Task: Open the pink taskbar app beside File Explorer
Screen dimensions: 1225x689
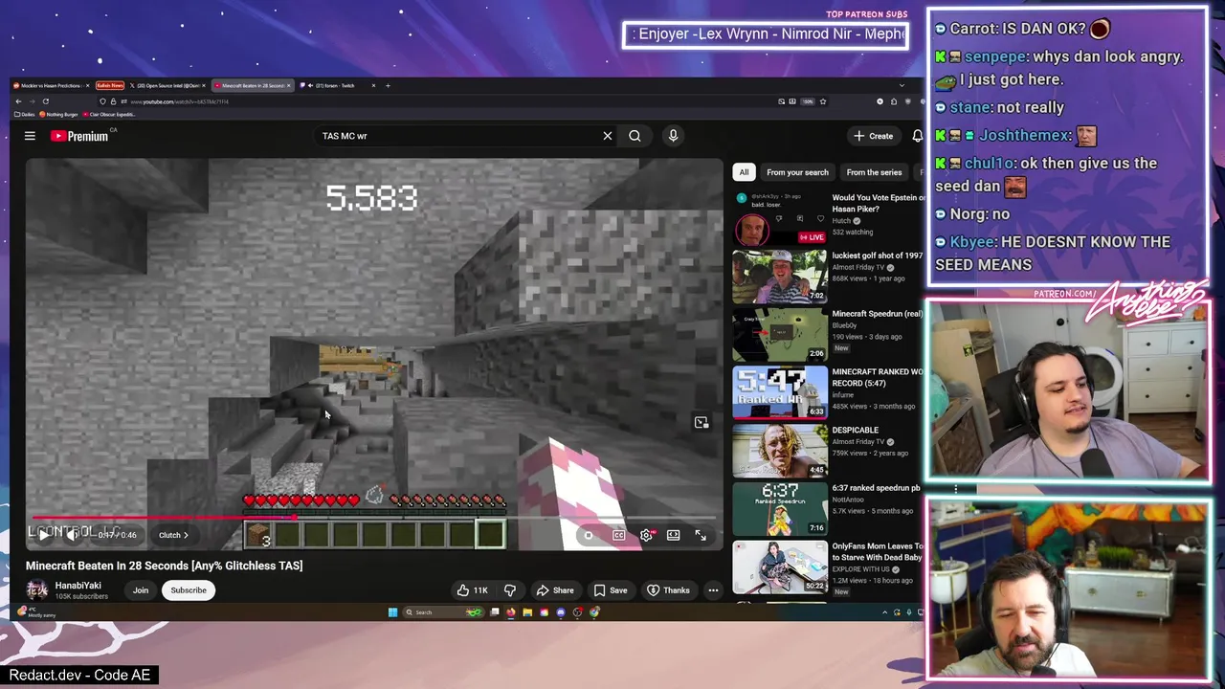Action: 544,612
